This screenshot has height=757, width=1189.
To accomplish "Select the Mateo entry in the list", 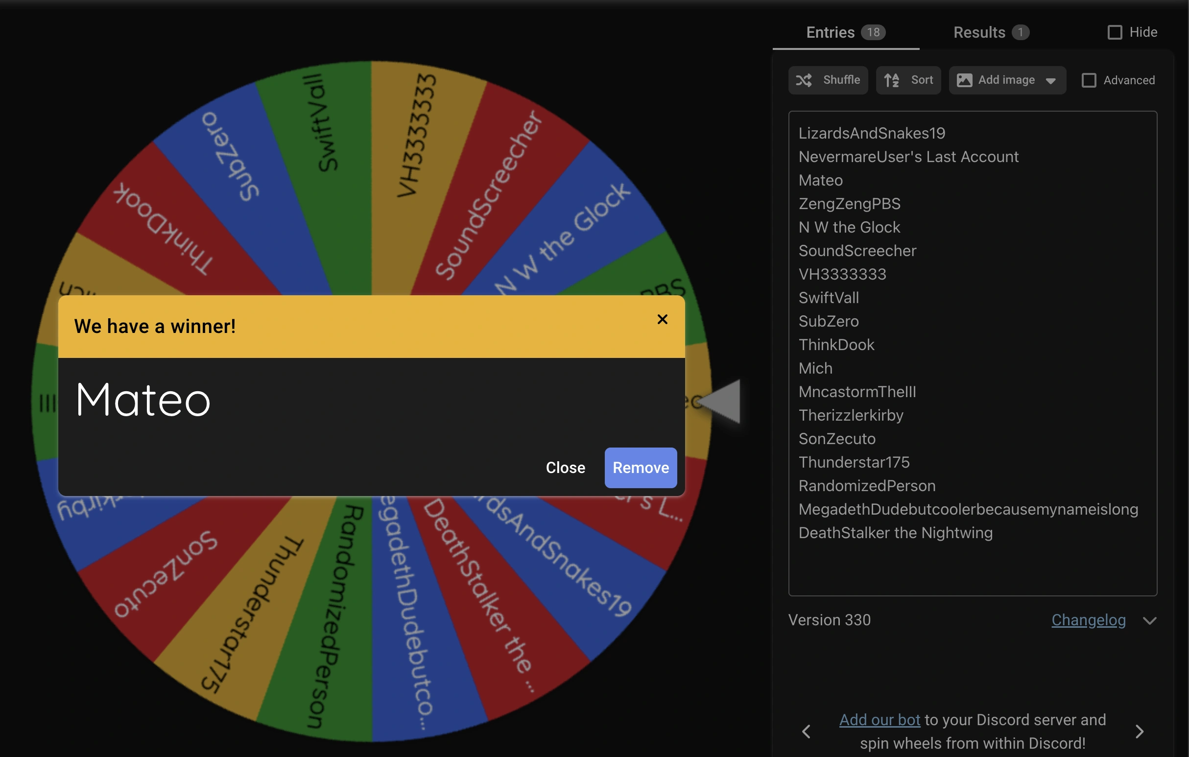I will point(820,180).
